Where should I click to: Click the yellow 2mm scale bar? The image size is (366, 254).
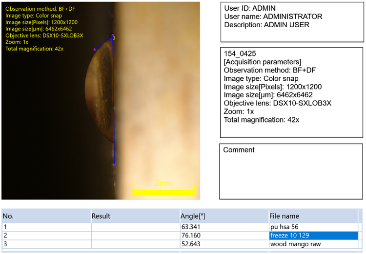click(x=163, y=192)
